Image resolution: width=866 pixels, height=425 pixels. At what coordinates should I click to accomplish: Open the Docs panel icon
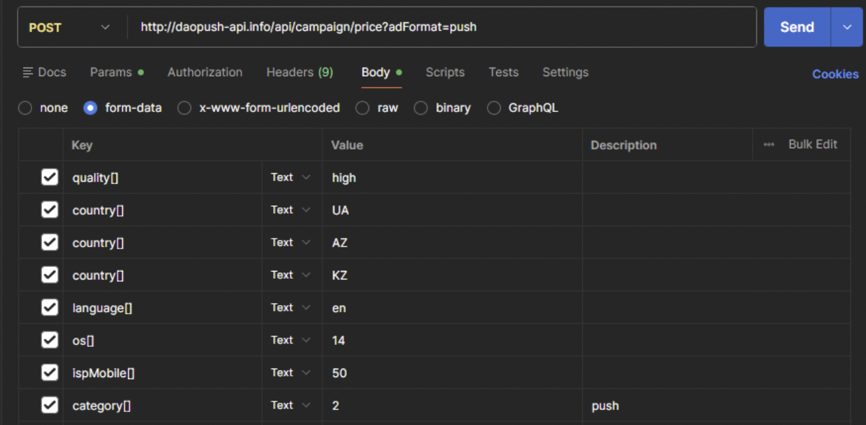[28, 73]
